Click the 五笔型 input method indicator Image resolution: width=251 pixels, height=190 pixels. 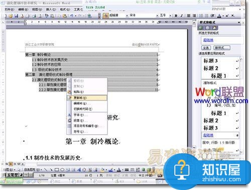13,175
